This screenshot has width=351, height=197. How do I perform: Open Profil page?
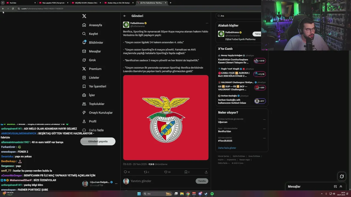89,121
